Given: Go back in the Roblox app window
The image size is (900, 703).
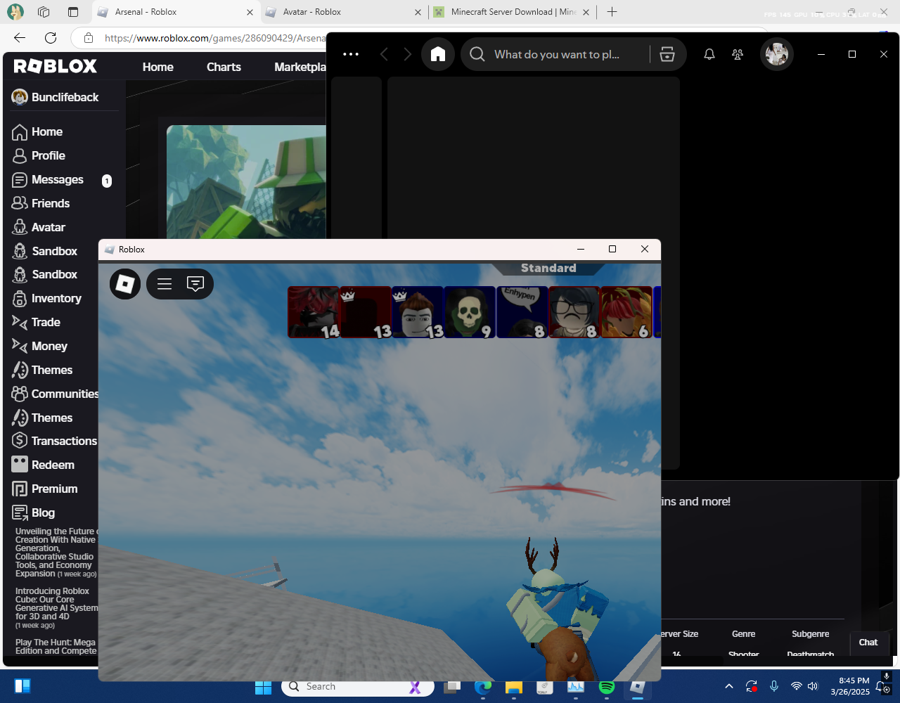Looking at the screenshot, I should [384, 54].
